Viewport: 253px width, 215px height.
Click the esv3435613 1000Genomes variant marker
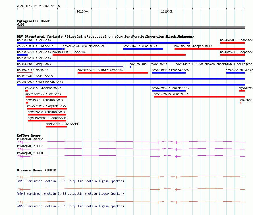pyautogui.click(x=176, y=67)
